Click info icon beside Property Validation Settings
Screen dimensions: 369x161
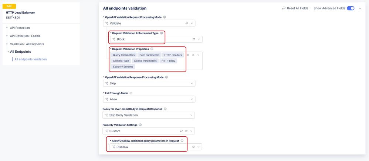coord(140,125)
